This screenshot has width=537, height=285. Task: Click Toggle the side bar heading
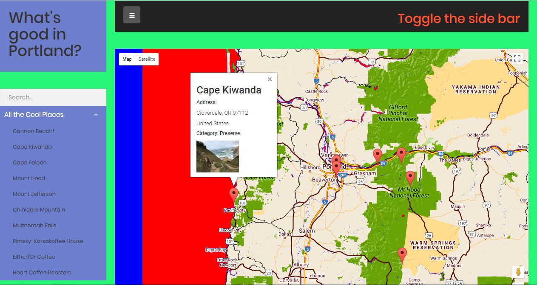[x=459, y=19]
